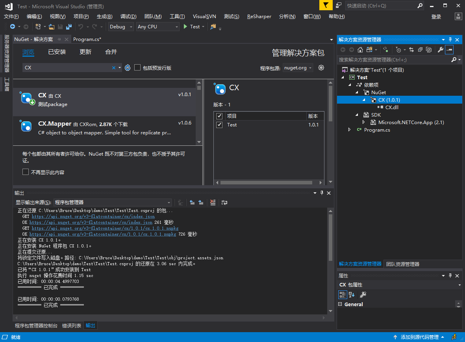The height and width of the screenshot is (342, 465).
Task: Start debugging with green play icon
Action: (185, 27)
